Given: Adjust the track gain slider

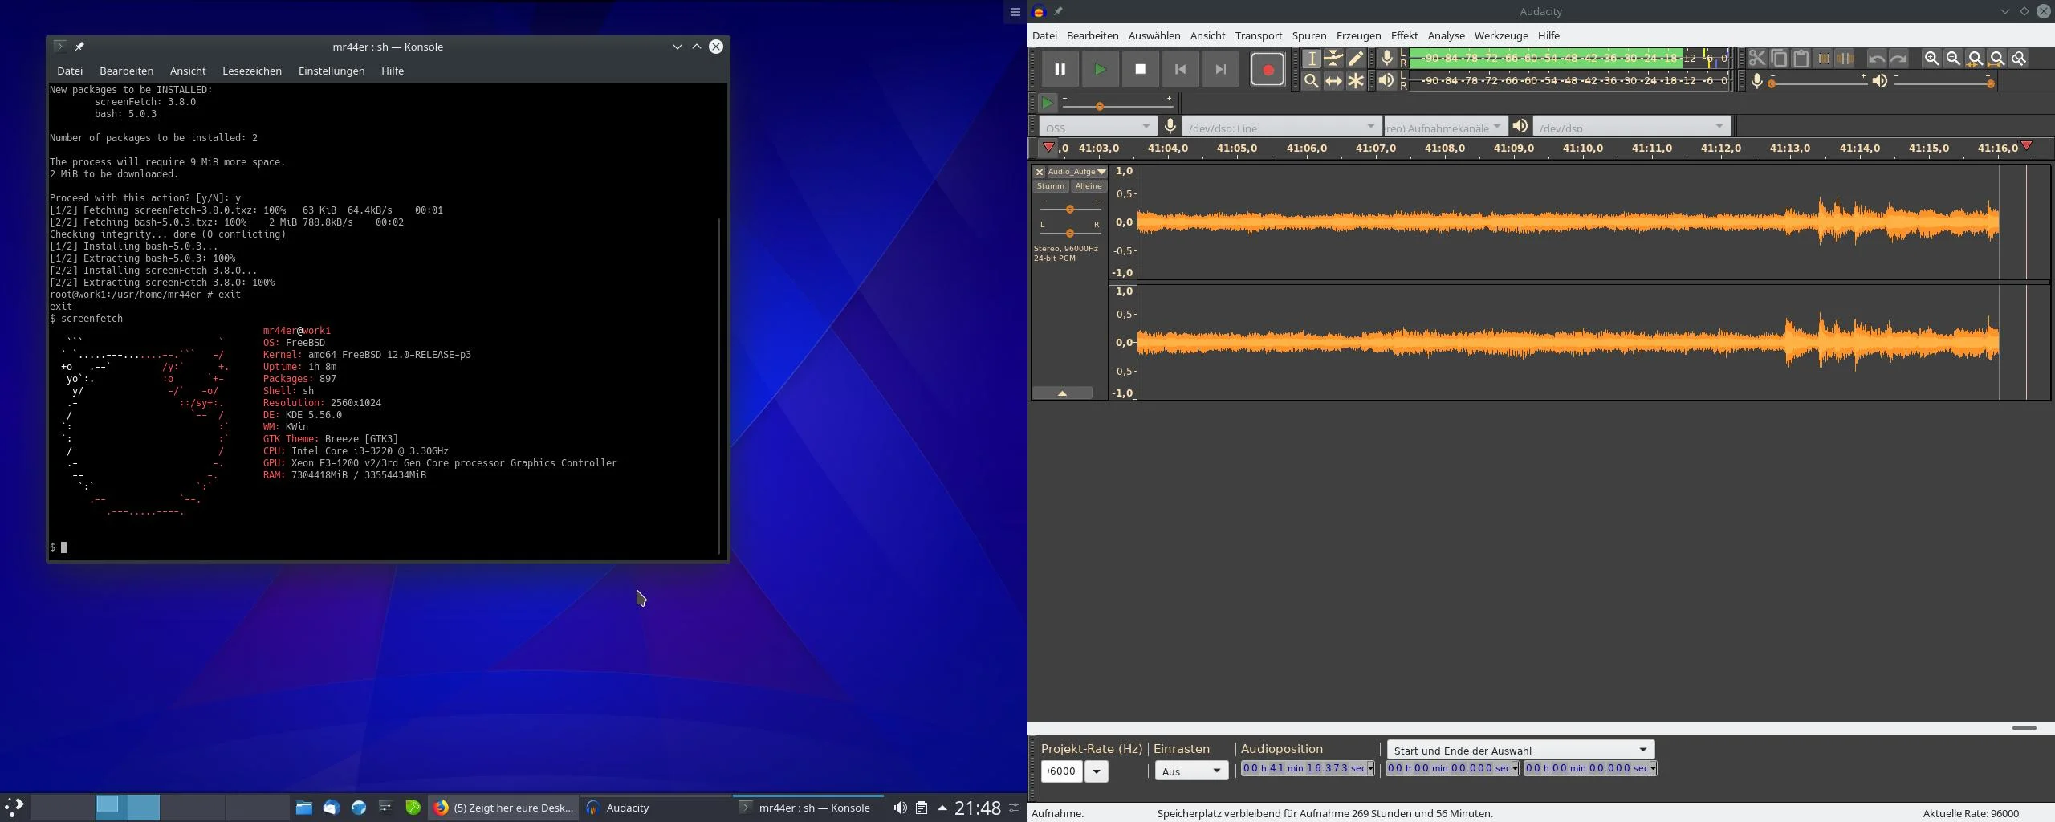Looking at the screenshot, I should pos(1069,209).
